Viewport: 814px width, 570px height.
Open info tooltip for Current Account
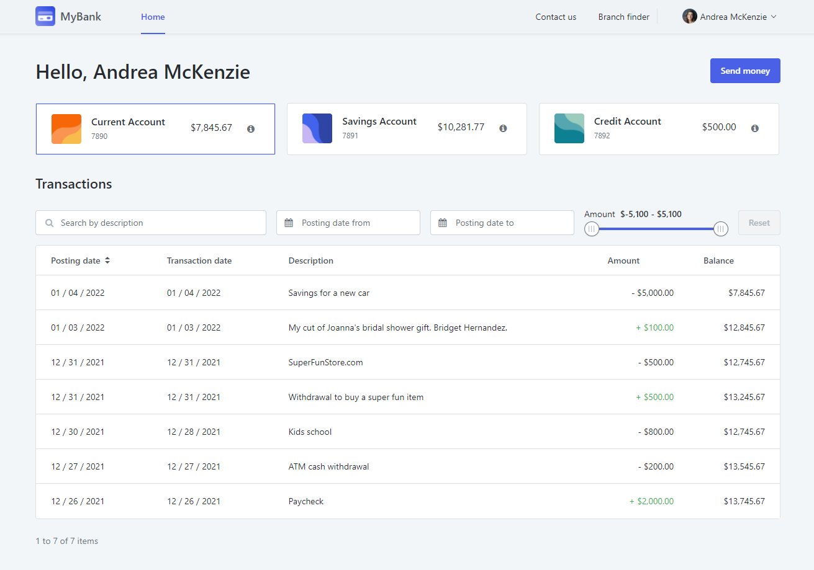click(x=251, y=128)
